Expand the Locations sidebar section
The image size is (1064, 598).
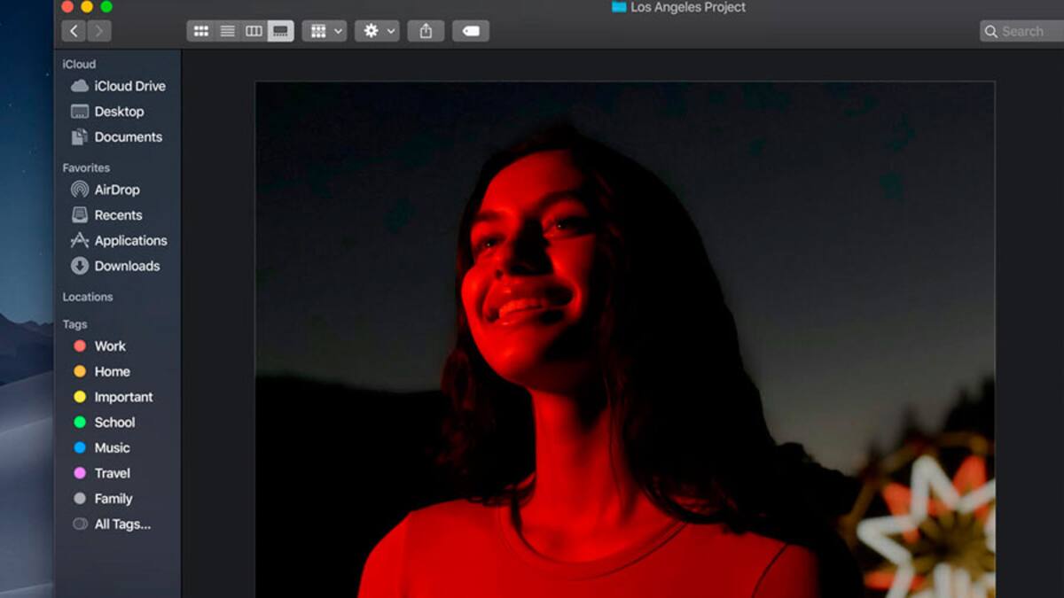tap(88, 297)
